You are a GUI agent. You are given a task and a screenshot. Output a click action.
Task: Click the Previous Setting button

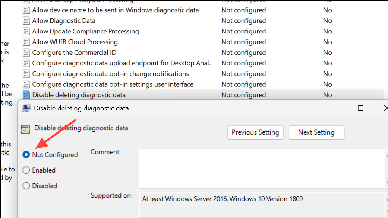(255, 132)
